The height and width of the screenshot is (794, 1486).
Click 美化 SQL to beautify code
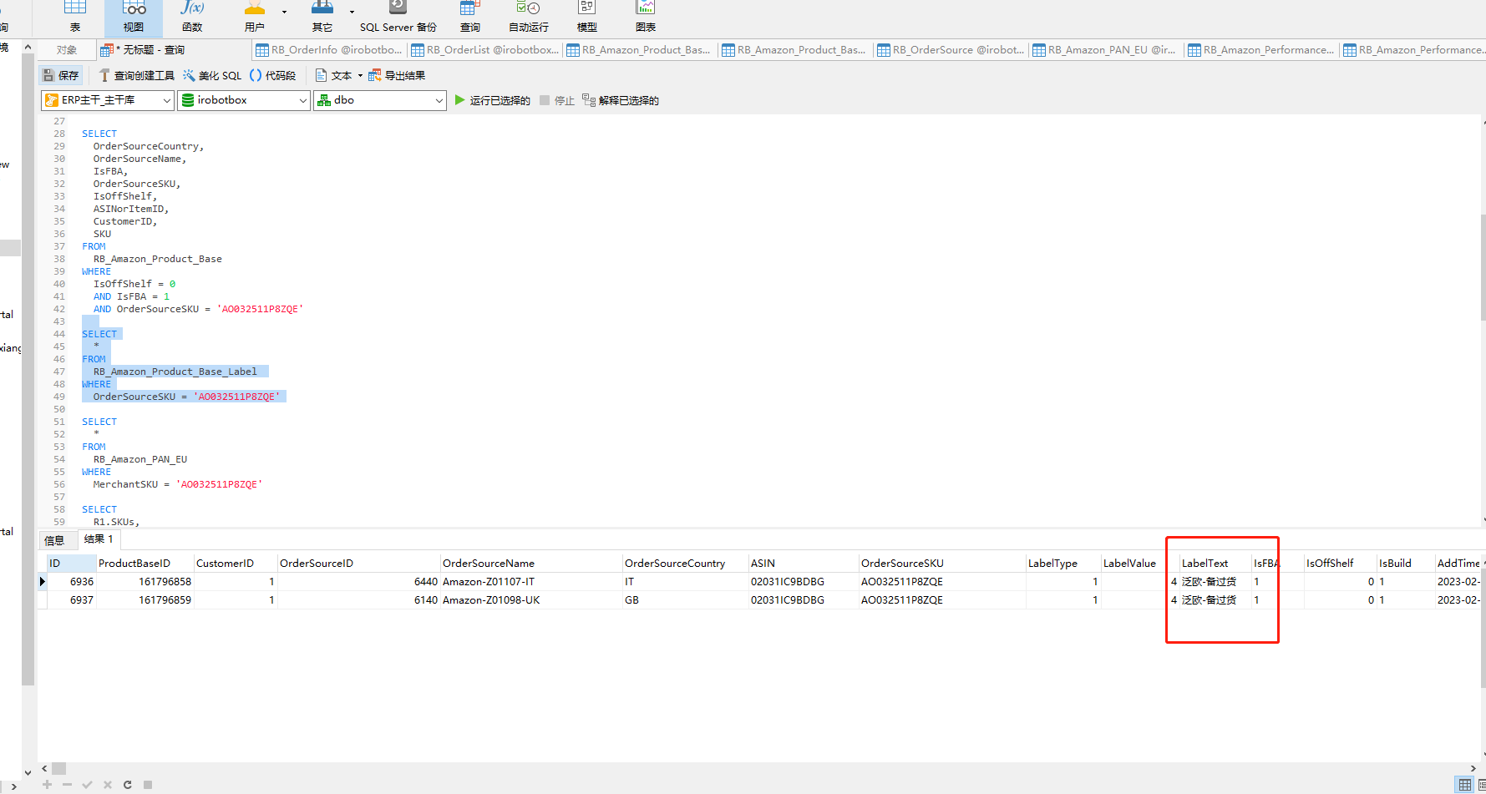coord(212,75)
